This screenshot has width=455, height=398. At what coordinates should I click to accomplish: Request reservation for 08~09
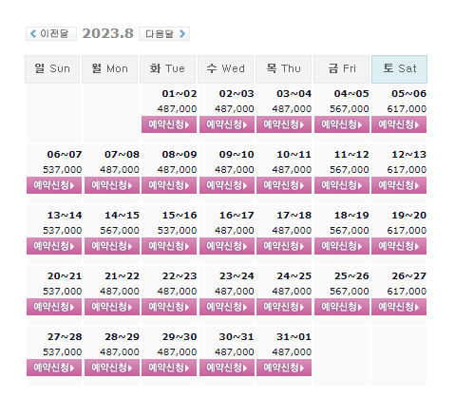(169, 185)
